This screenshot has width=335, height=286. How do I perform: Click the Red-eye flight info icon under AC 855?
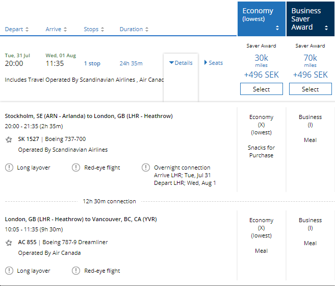coord(76,271)
